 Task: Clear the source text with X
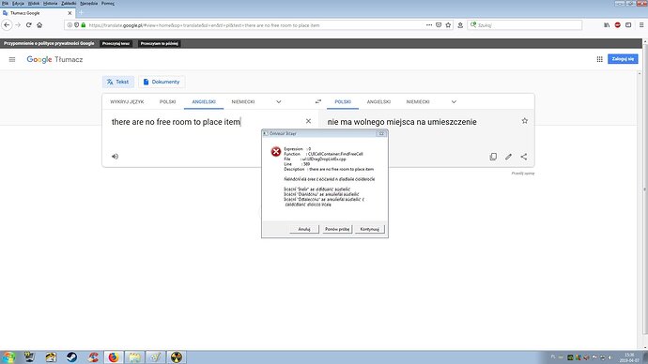pyautogui.click(x=308, y=121)
